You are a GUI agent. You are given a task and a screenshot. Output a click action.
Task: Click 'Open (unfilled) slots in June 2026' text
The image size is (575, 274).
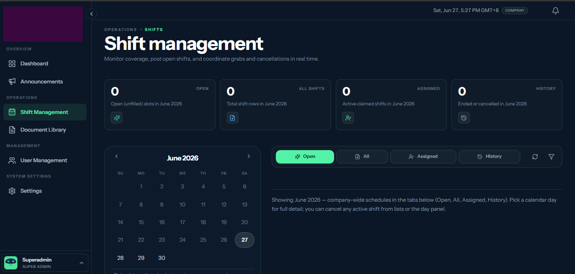147,104
